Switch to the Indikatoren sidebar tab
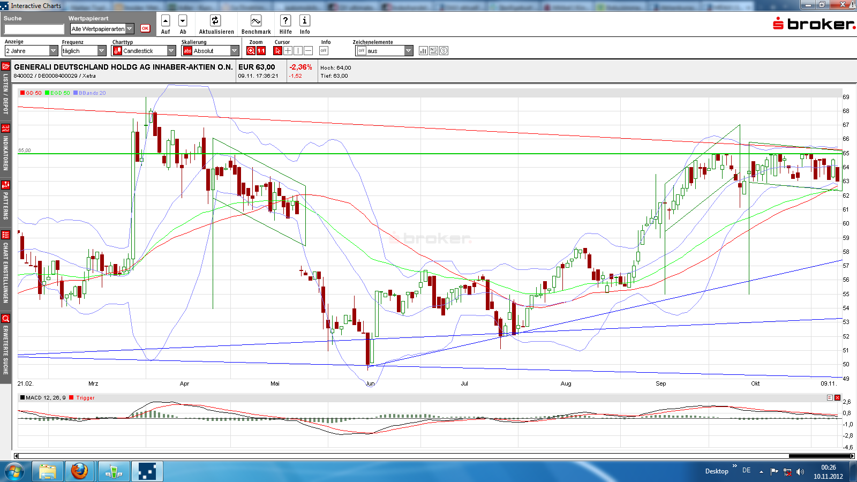This screenshot has width=857, height=482. [5, 147]
